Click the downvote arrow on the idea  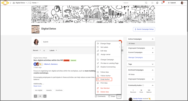[45, 96]
